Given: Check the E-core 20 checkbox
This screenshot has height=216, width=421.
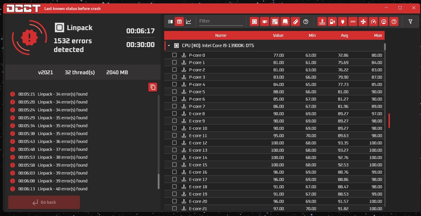Looking at the screenshot, I should (x=174, y=201).
